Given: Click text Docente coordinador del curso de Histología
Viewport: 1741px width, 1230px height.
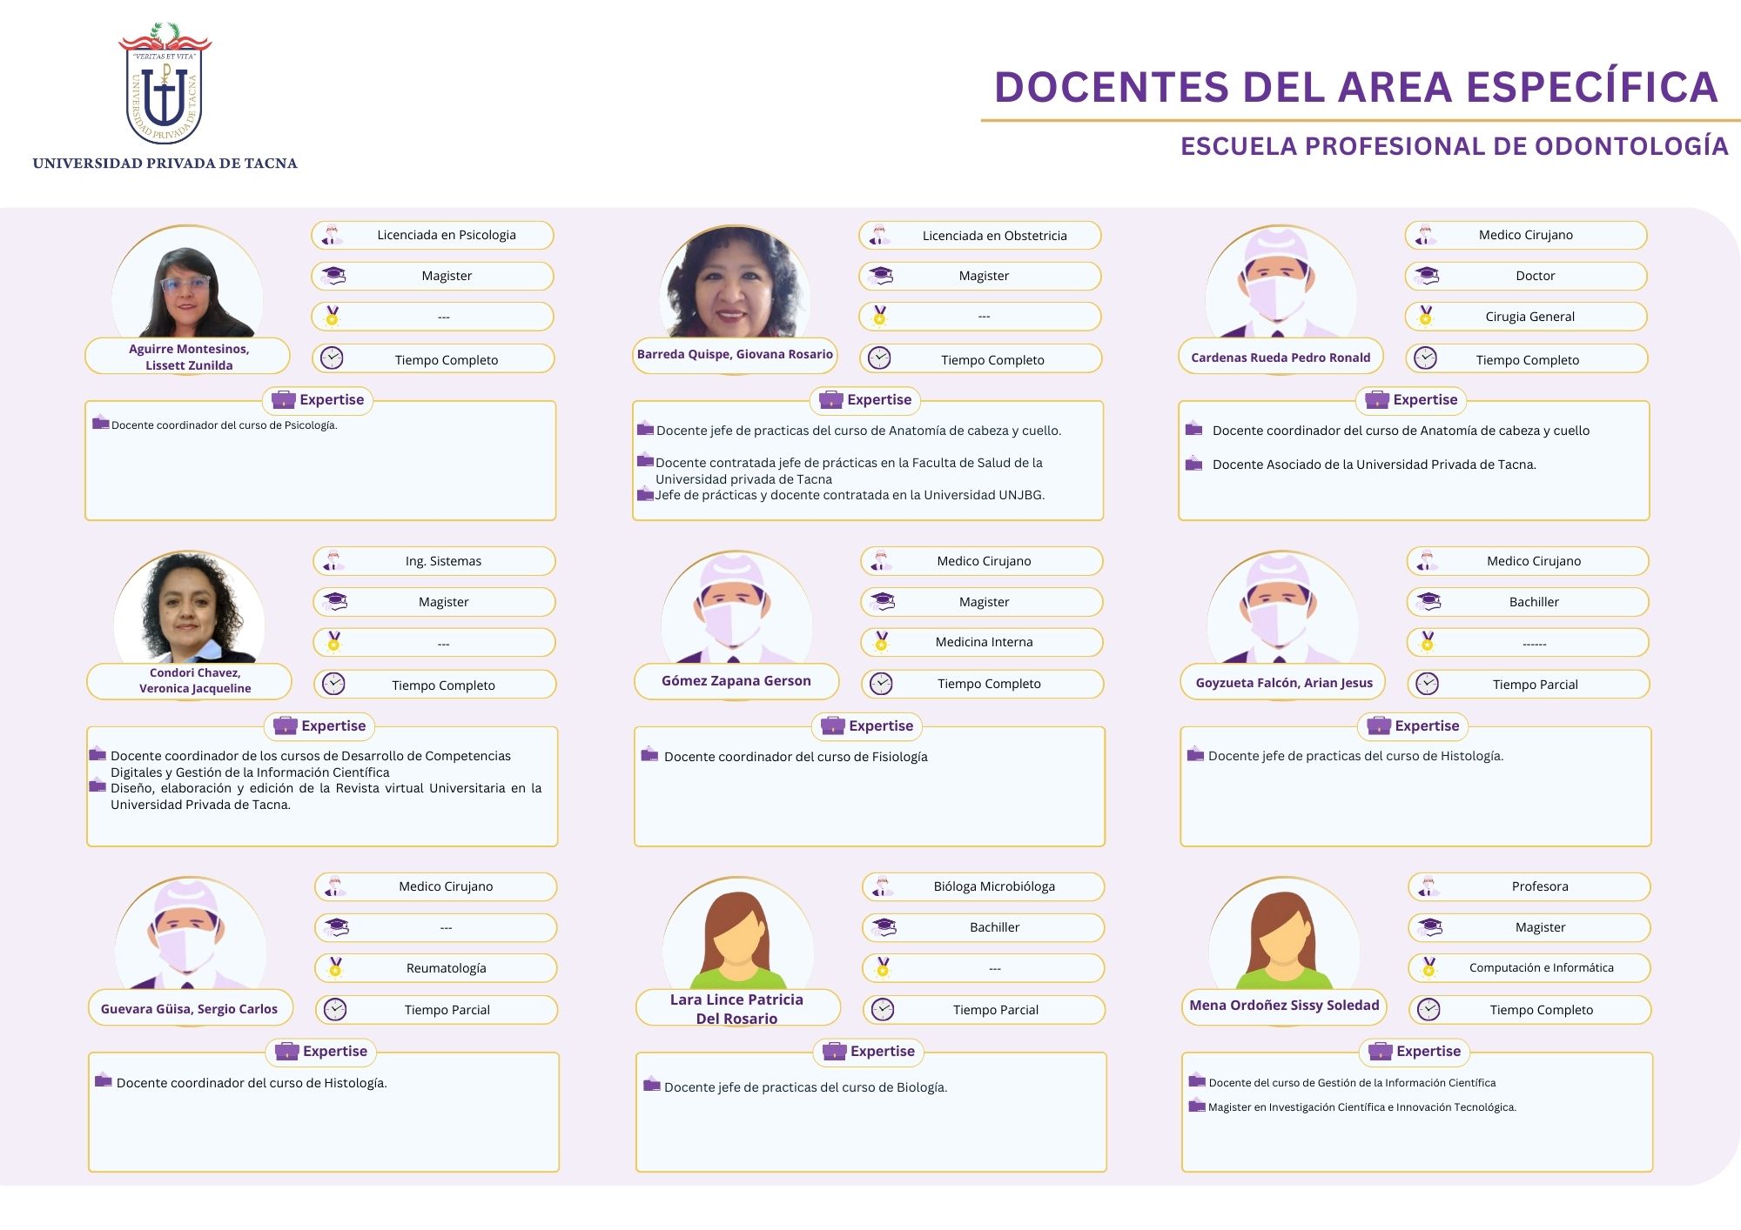Looking at the screenshot, I should (x=252, y=1083).
